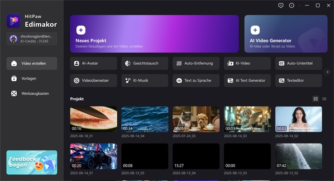
Task: Open the AI Text Generator button
Action: pyautogui.click(x=247, y=80)
